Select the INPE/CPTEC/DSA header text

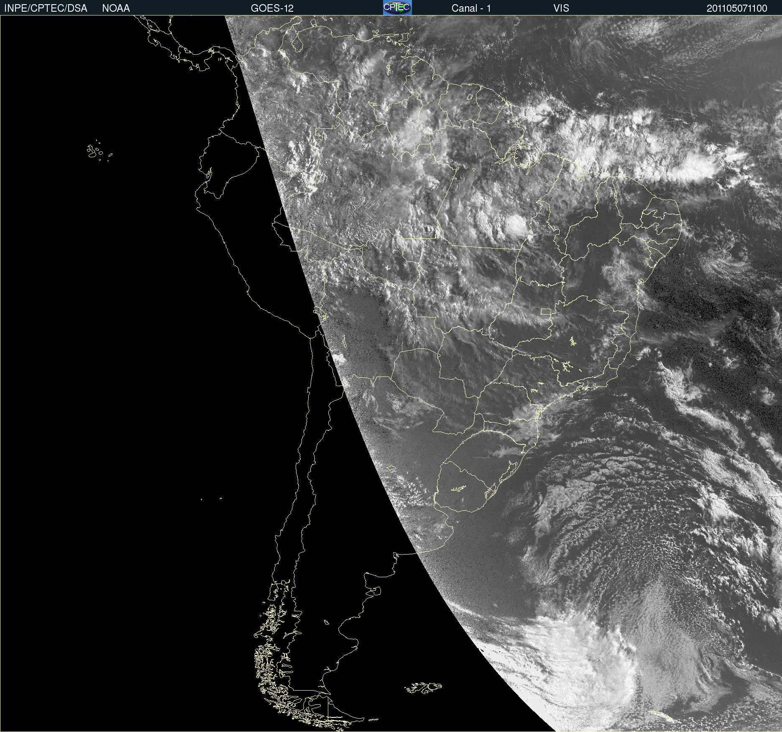[x=46, y=8]
